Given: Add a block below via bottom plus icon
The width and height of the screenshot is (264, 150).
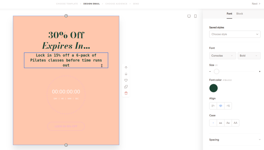Looking at the screenshot, I should [x=66, y=145].
